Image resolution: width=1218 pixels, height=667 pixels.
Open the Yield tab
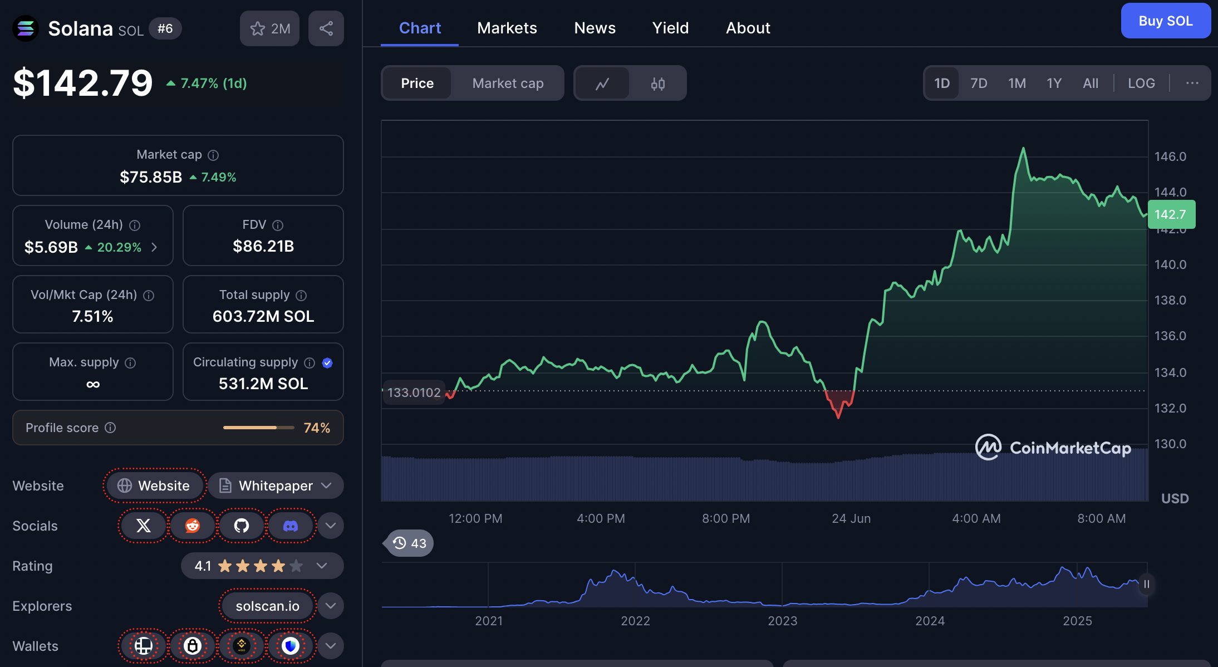670,28
